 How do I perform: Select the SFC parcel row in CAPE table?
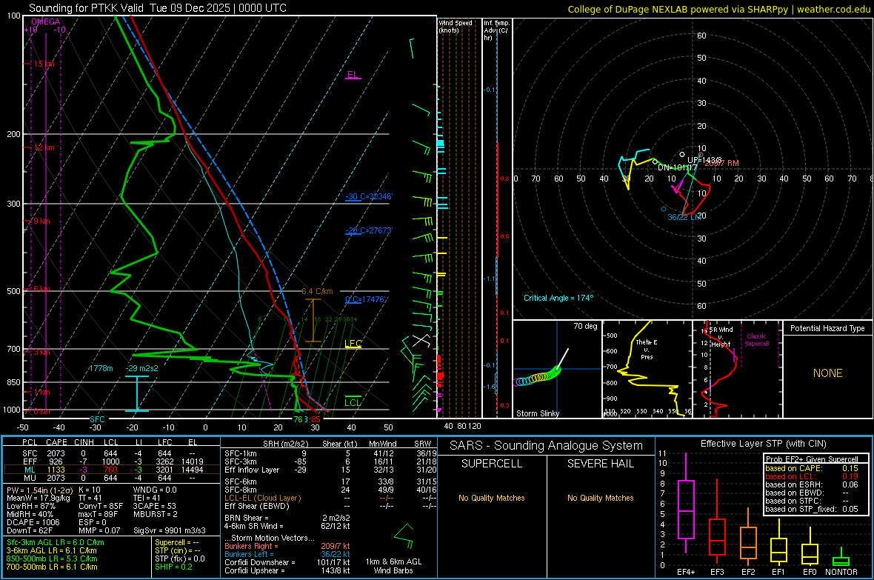pos(110,453)
